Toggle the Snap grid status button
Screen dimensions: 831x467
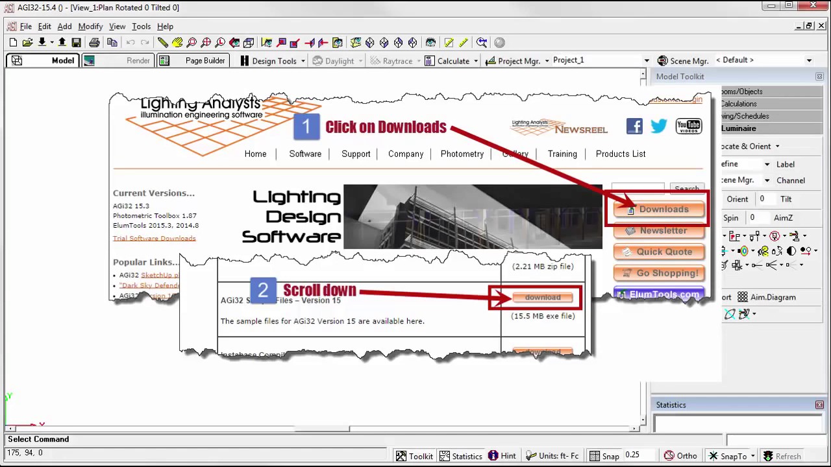point(604,456)
